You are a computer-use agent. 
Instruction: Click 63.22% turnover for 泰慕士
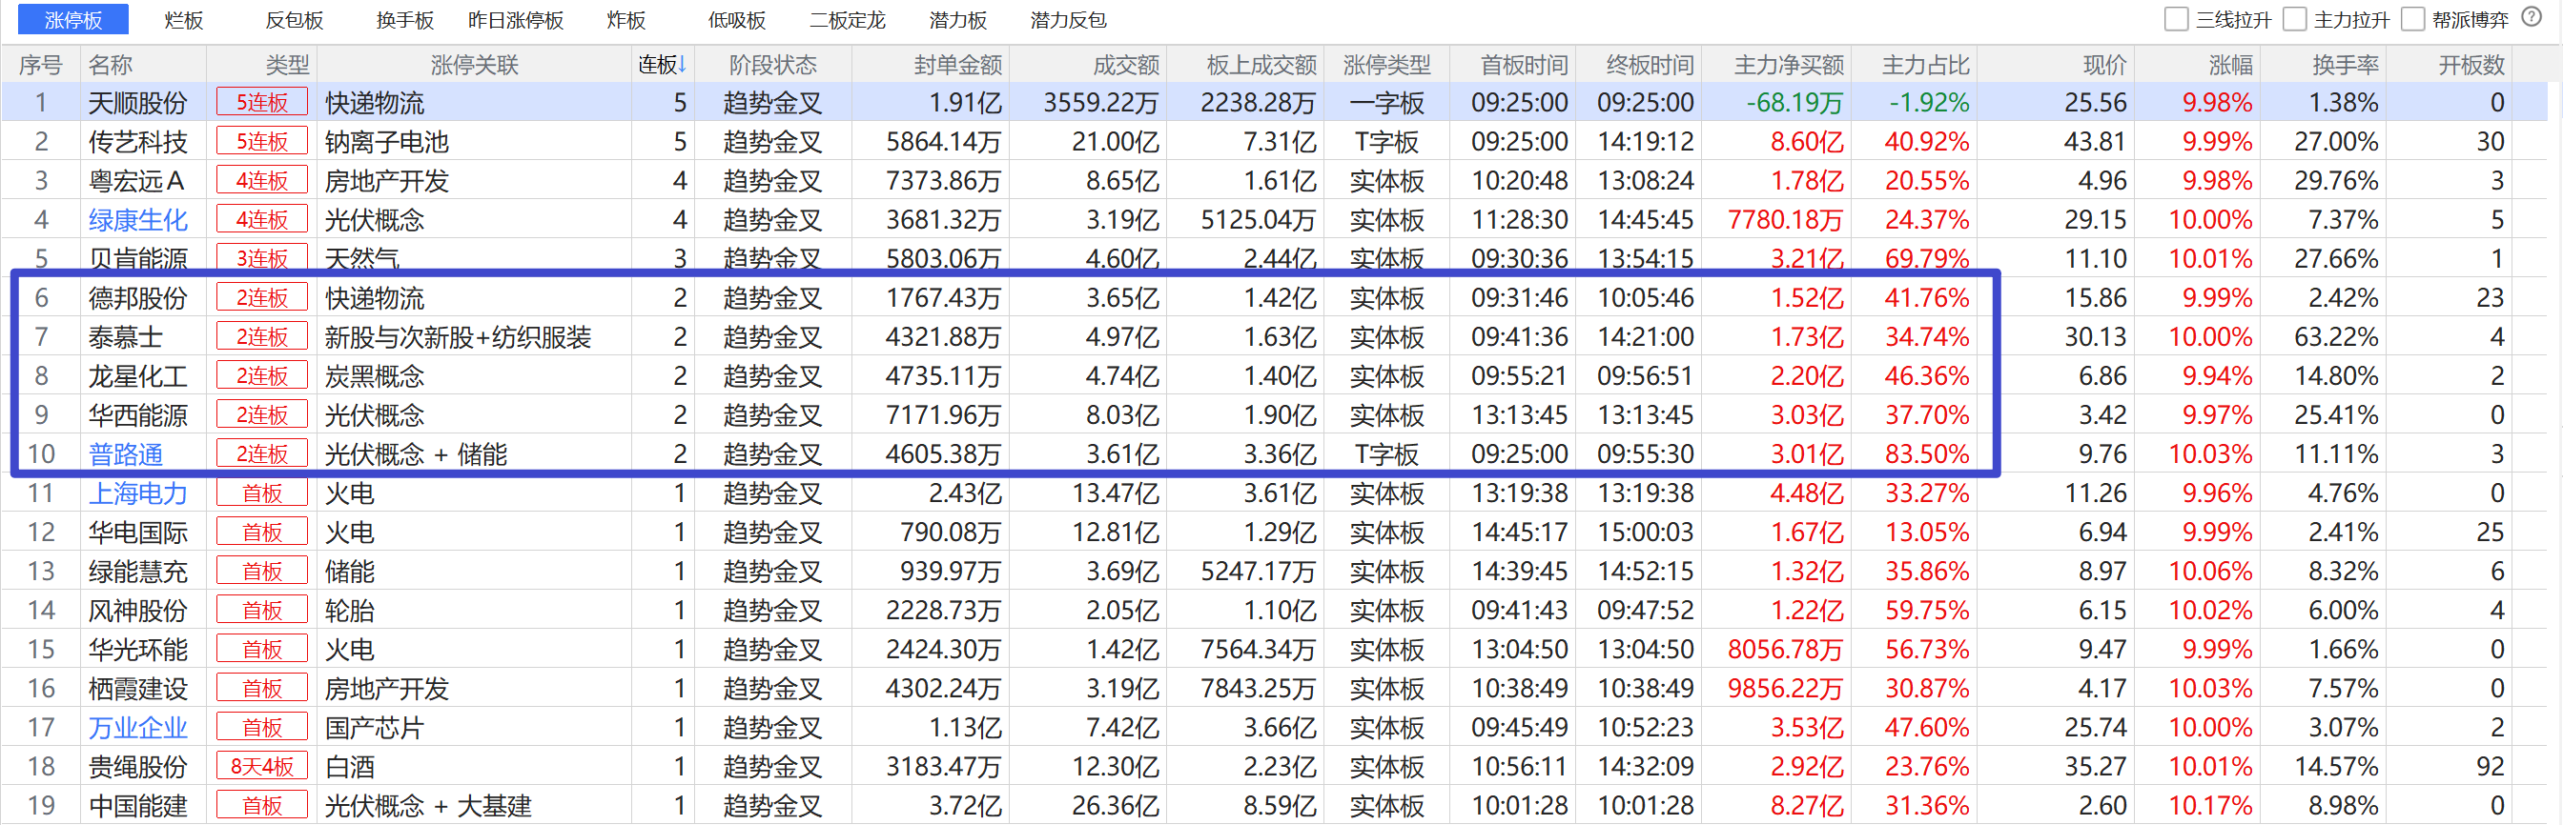click(x=2336, y=337)
